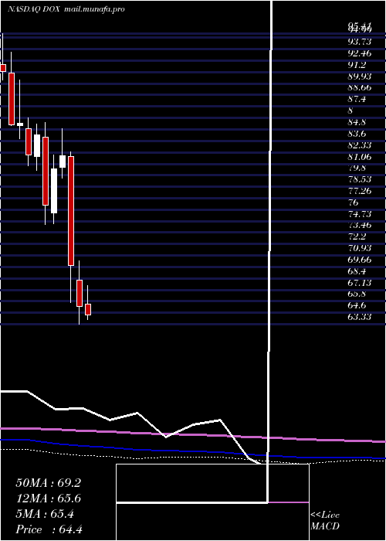Click the <<Live MACD label
The height and width of the screenshot is (541, 386).
(325, 521)
